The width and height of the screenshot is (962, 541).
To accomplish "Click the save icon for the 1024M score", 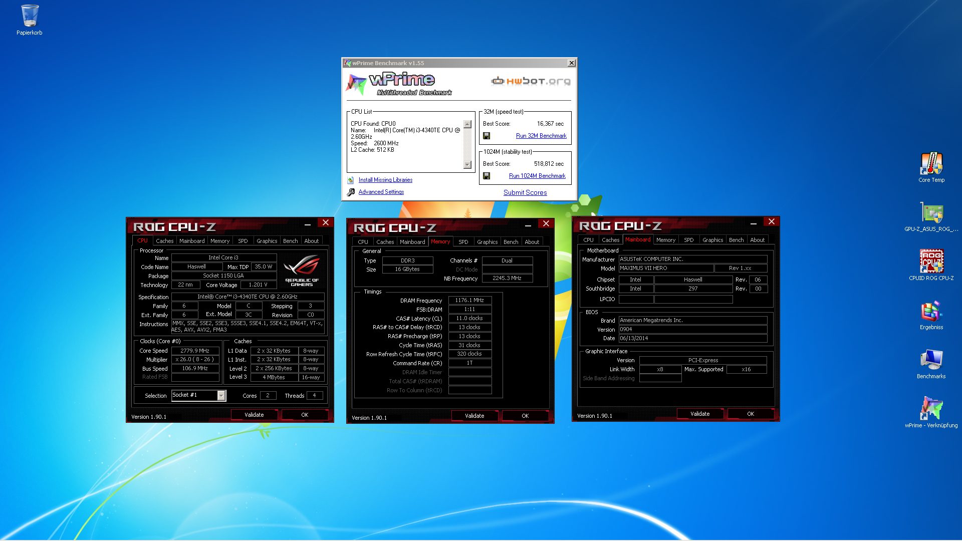I will pyautogui.click(x=487, y=176).
